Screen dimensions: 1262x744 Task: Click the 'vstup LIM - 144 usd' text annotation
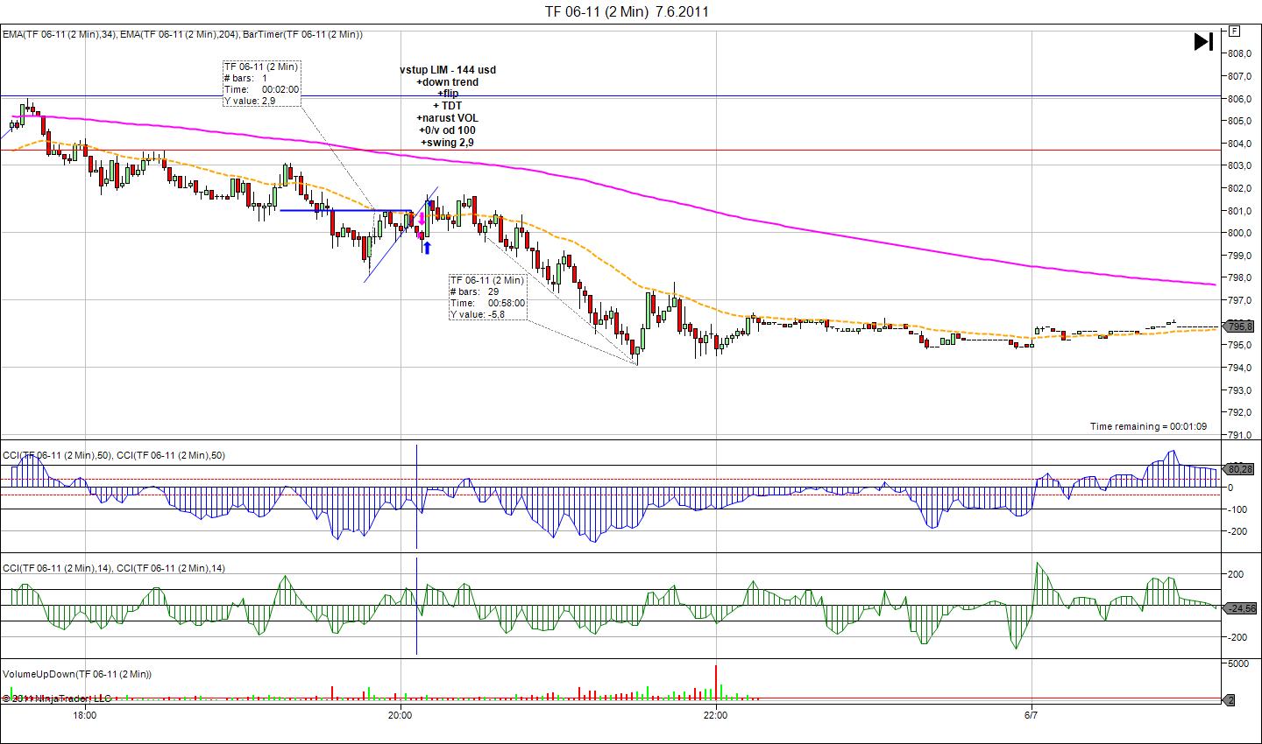click(448, 70)
